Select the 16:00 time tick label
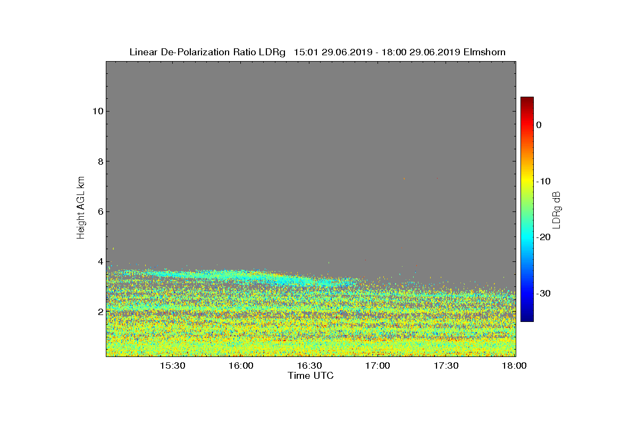638x425 pixels. pos(241,366)
